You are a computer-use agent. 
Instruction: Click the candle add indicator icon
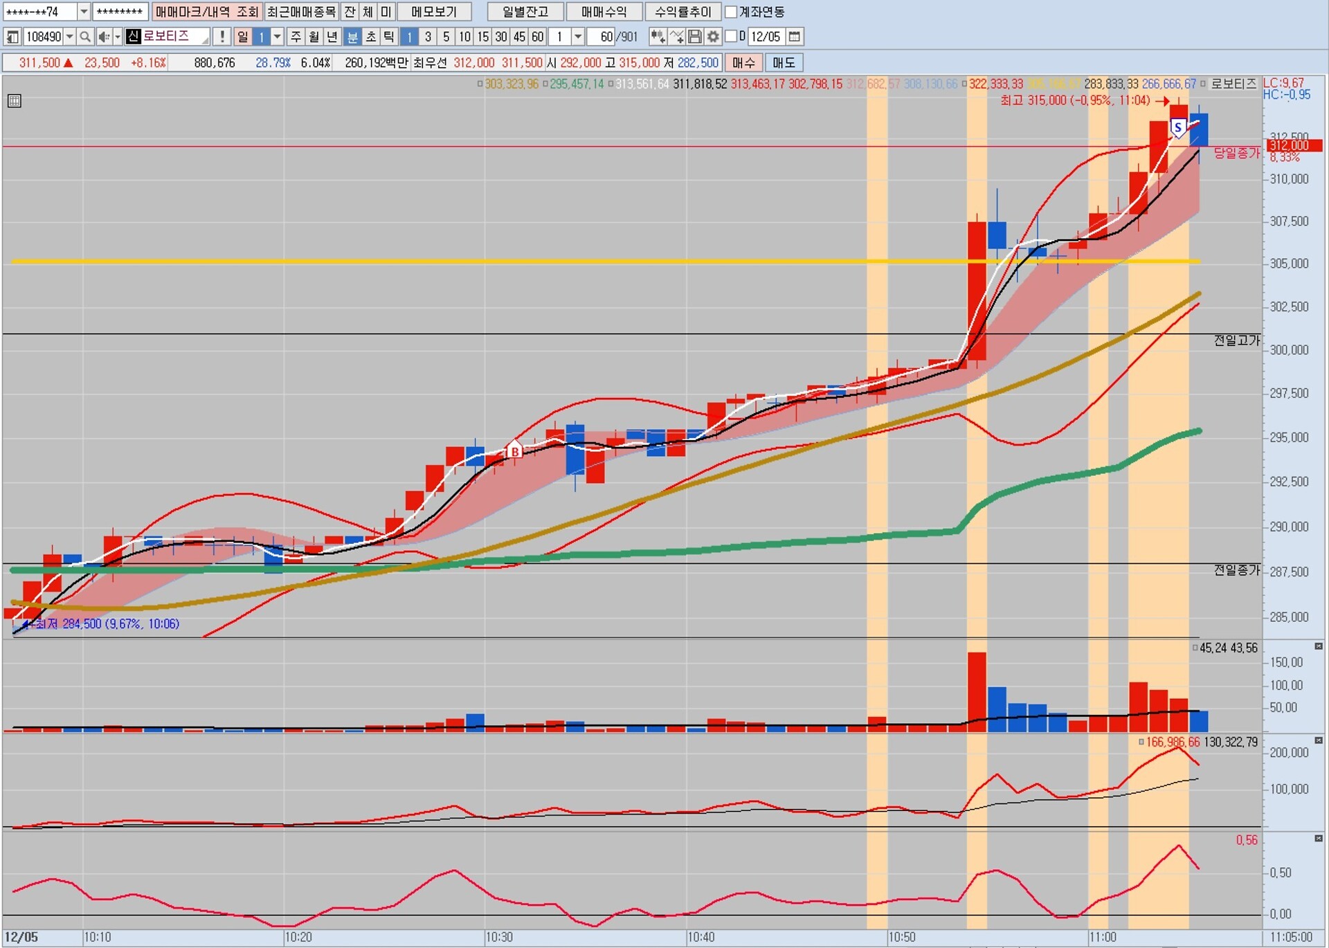(657, 37)
